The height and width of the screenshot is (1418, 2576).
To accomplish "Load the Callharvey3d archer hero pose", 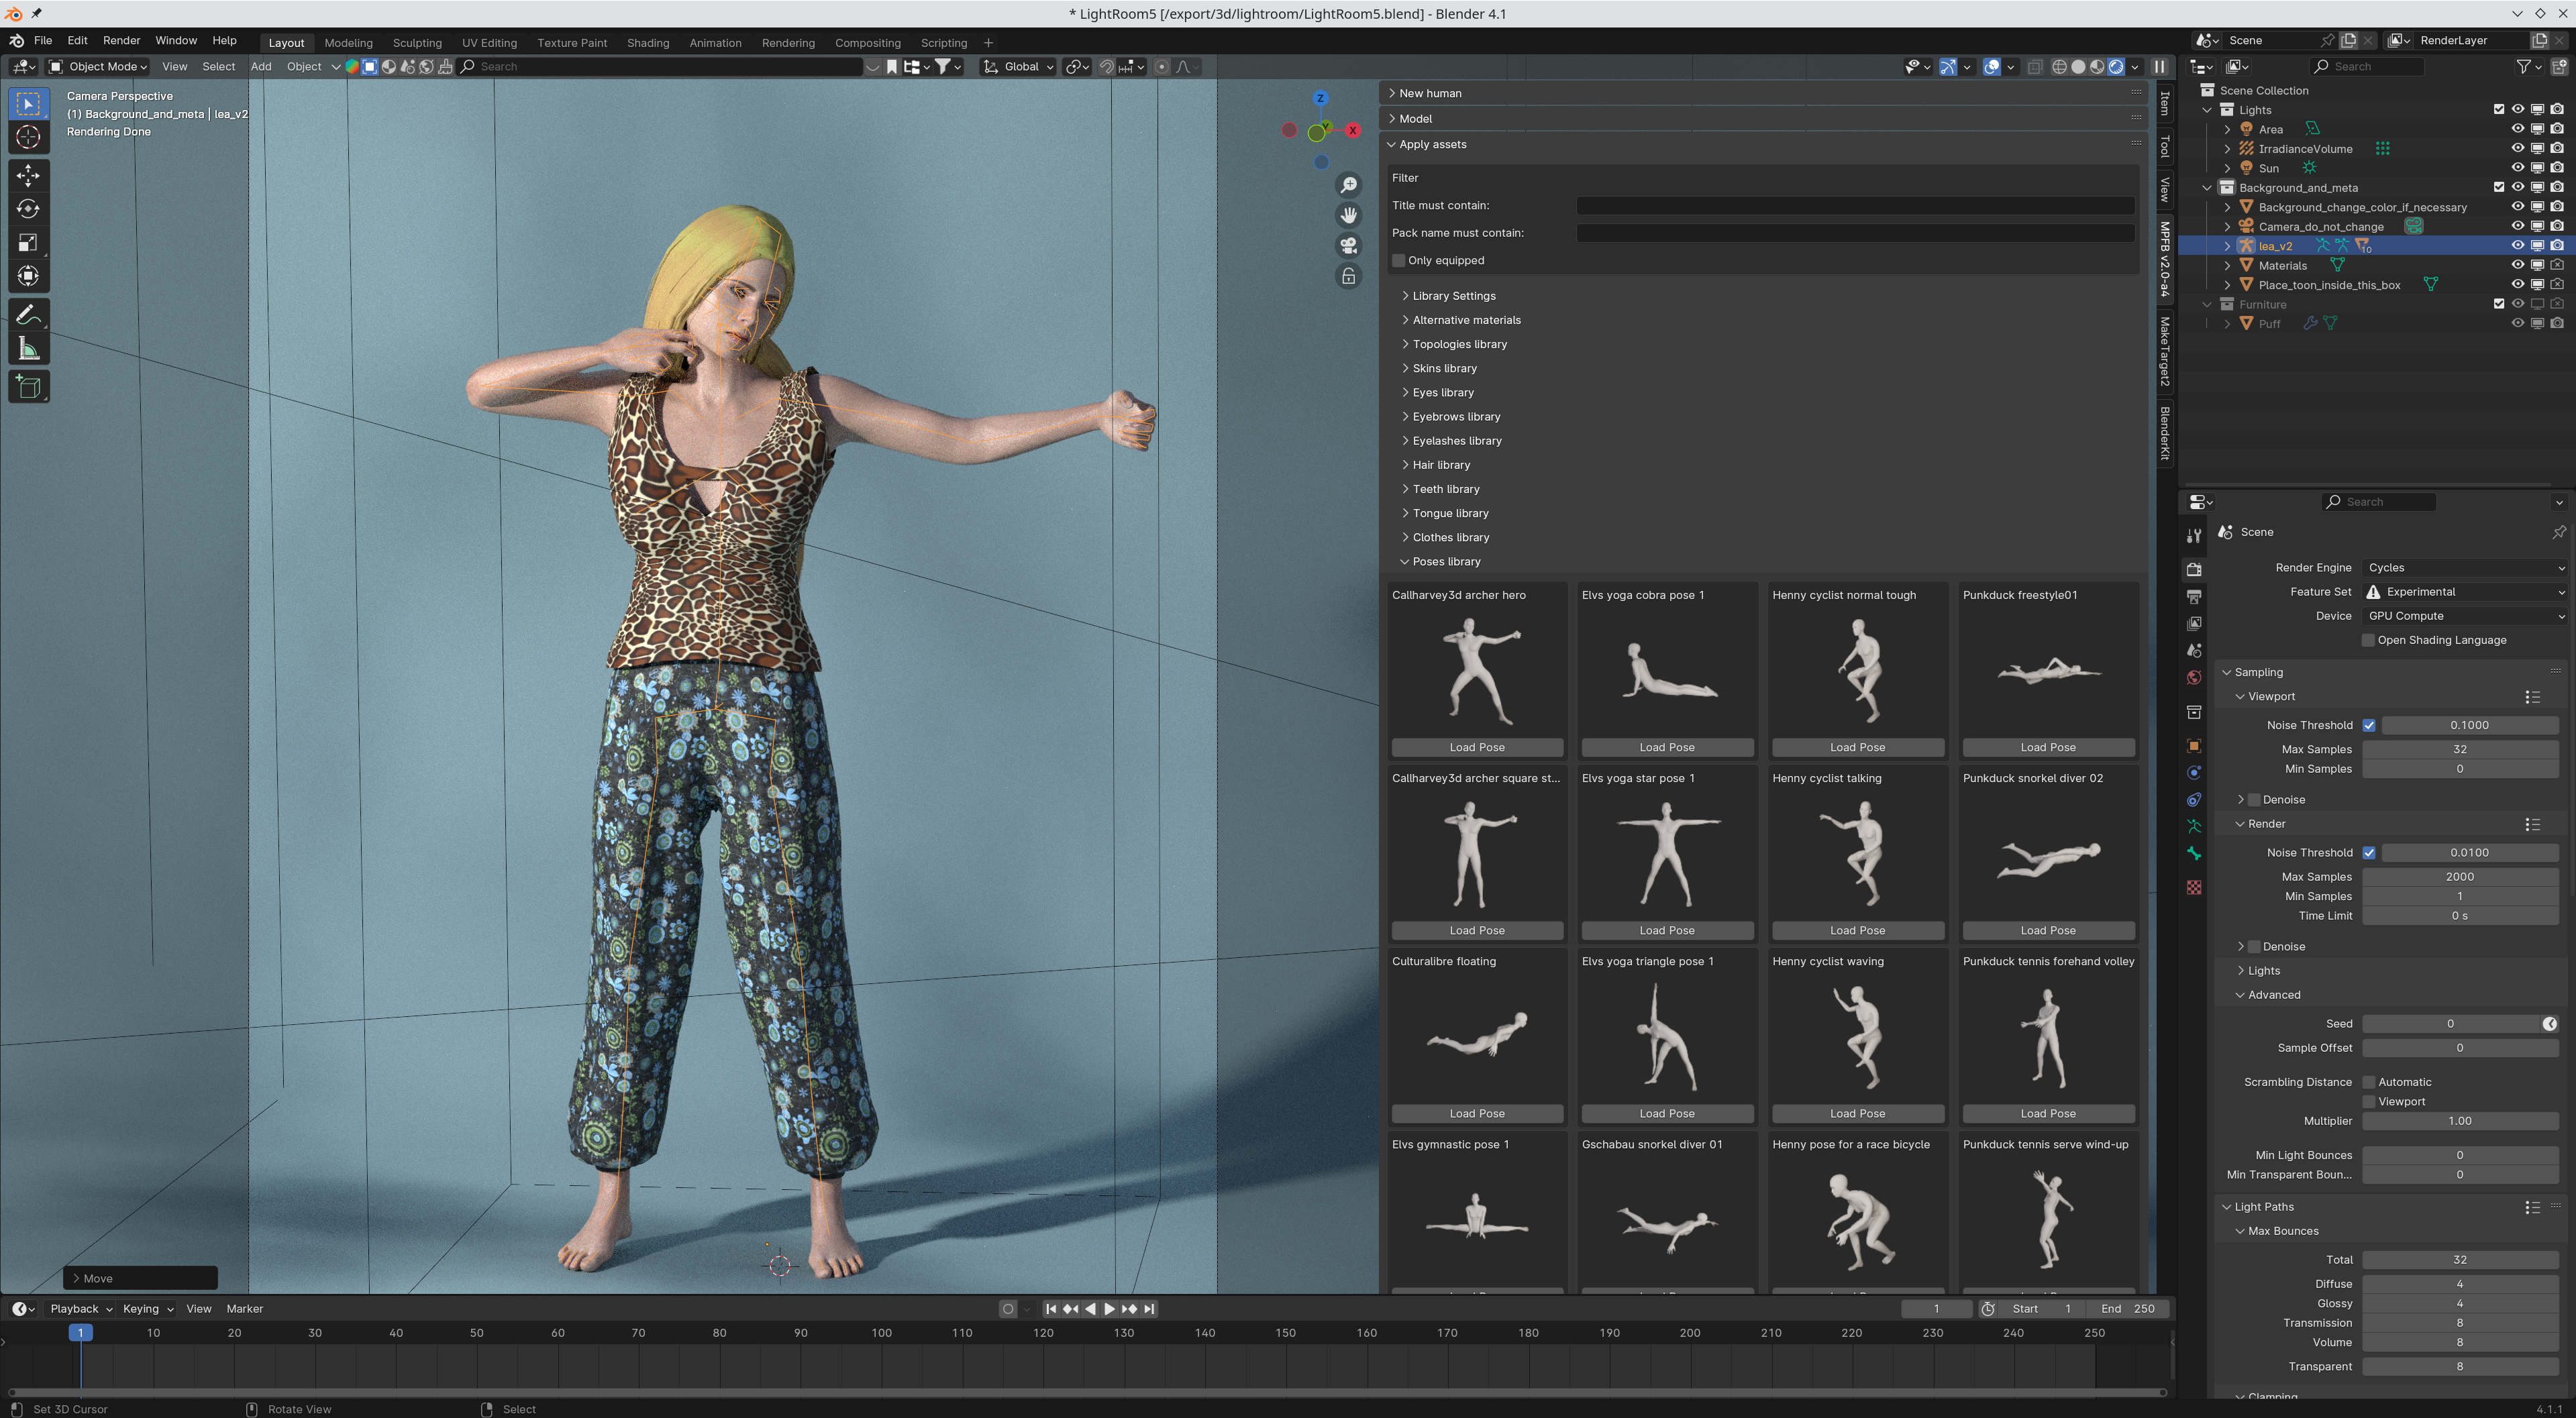I will [1477, 747].
